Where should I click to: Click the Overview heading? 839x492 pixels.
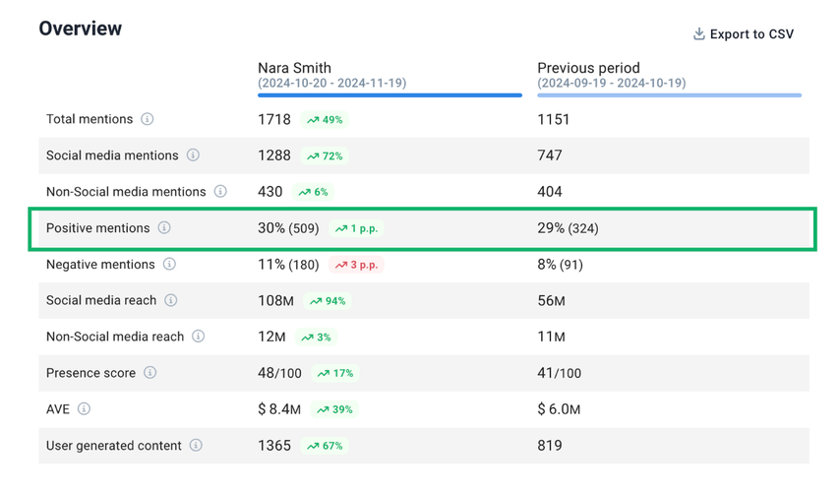pos(81,29)
